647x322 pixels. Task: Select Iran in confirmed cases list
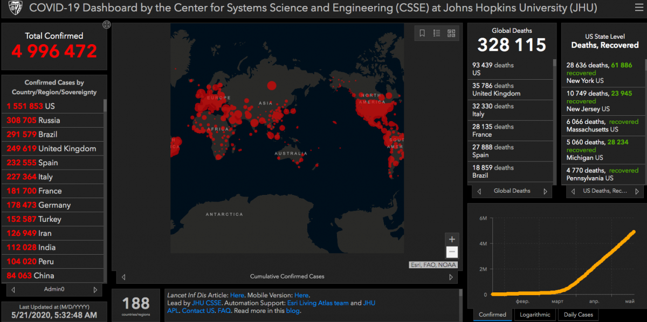(x=52, y=233)
